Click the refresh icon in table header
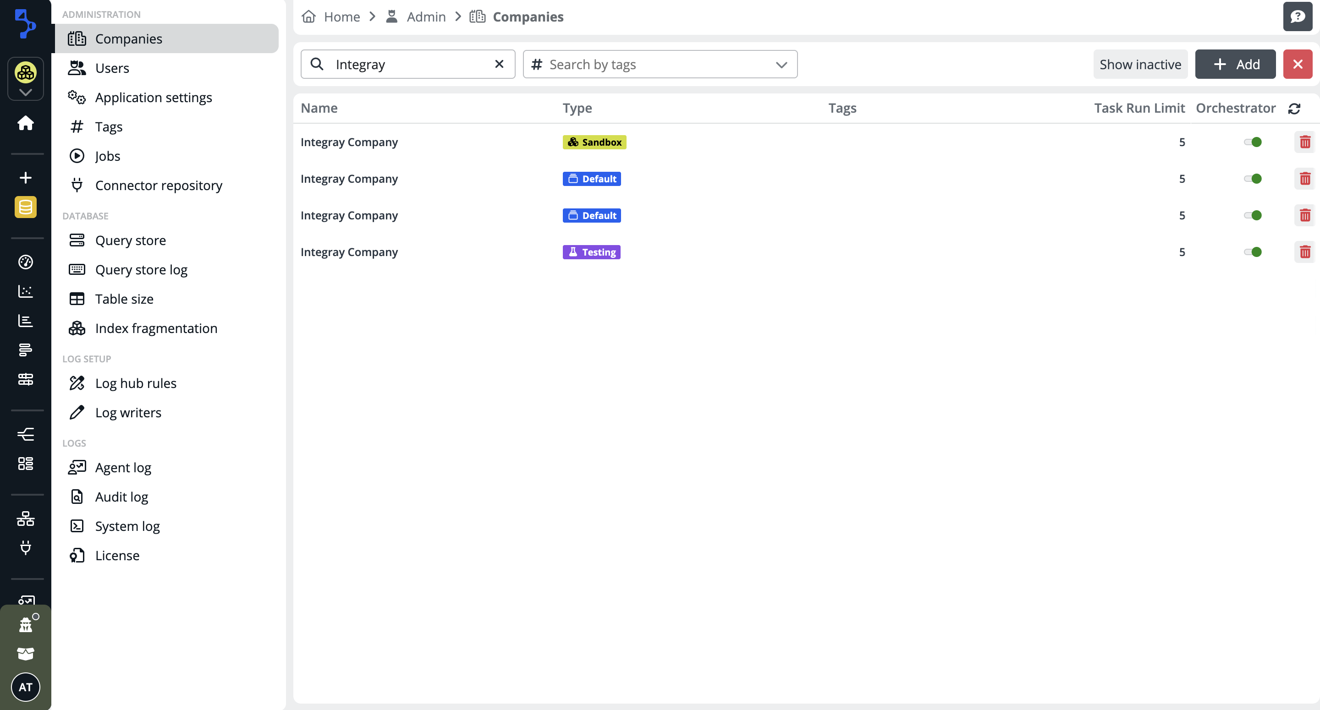This screenshot has height=710, width=1320. 1294,109
